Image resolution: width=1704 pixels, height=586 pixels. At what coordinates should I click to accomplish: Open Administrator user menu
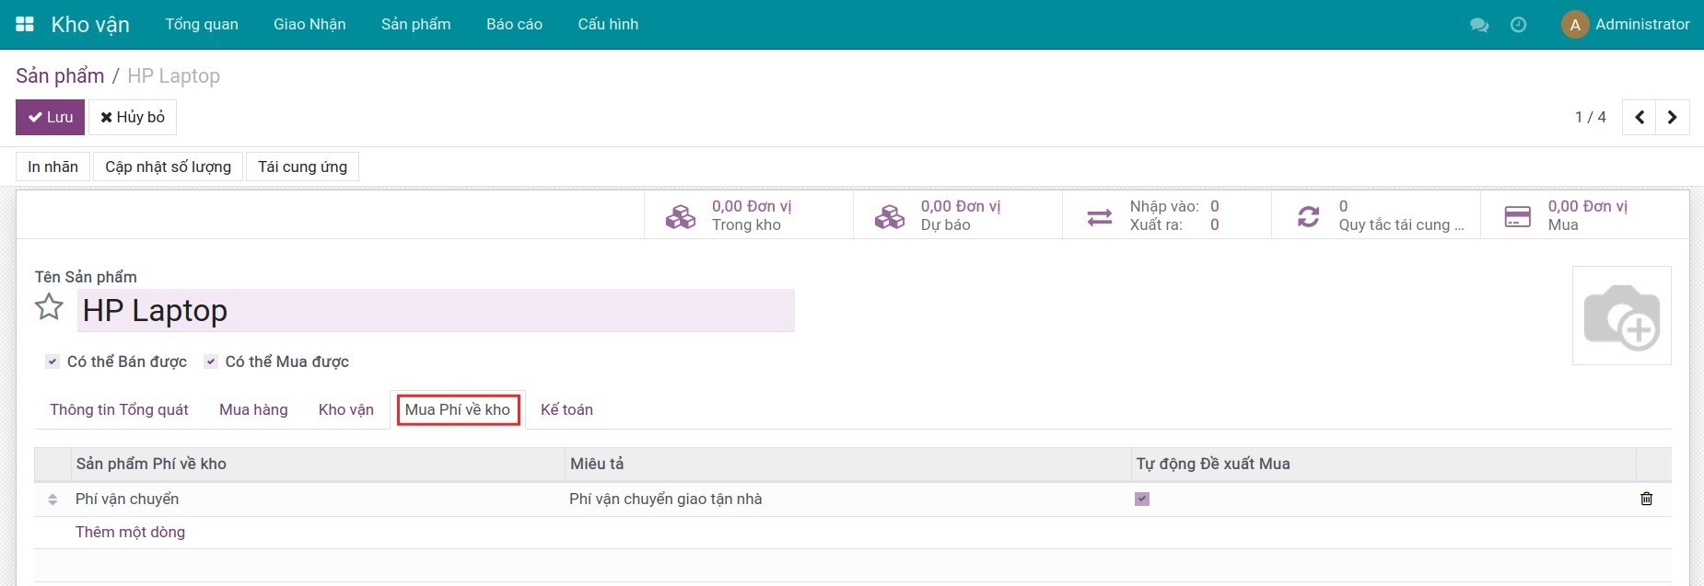1626,25
